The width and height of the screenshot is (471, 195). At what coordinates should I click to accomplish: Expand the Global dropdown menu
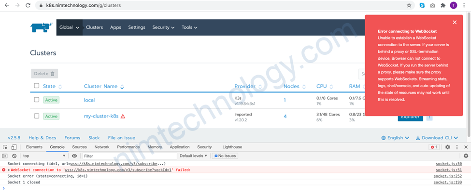click(69, 27)
